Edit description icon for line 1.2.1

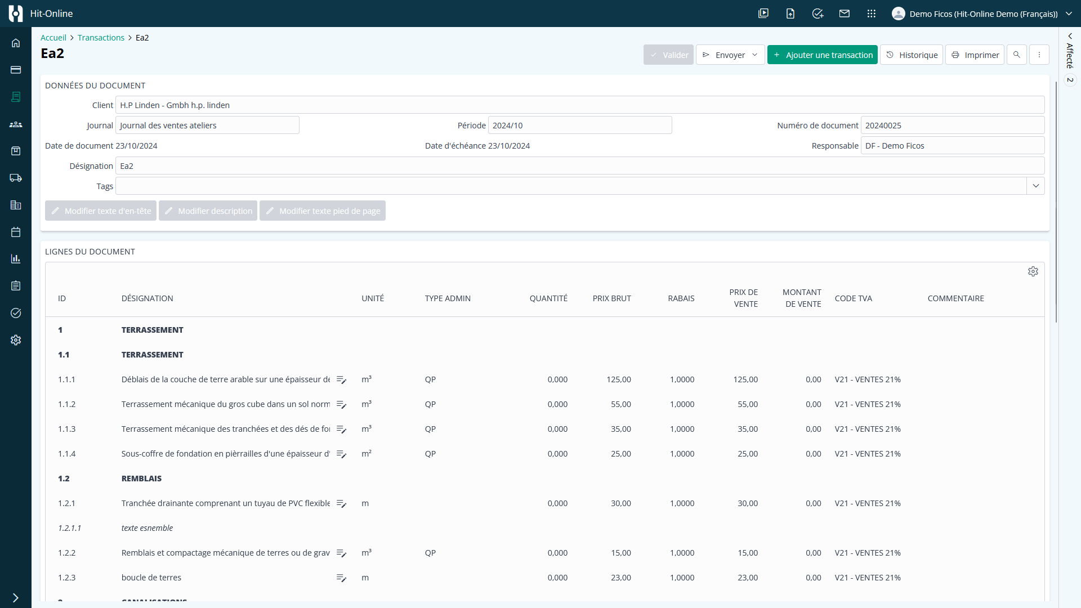point(341,503)
